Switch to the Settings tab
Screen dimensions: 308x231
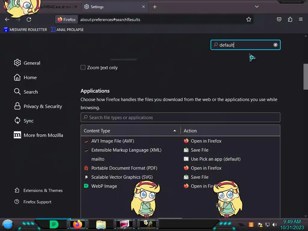pos(115,7)
